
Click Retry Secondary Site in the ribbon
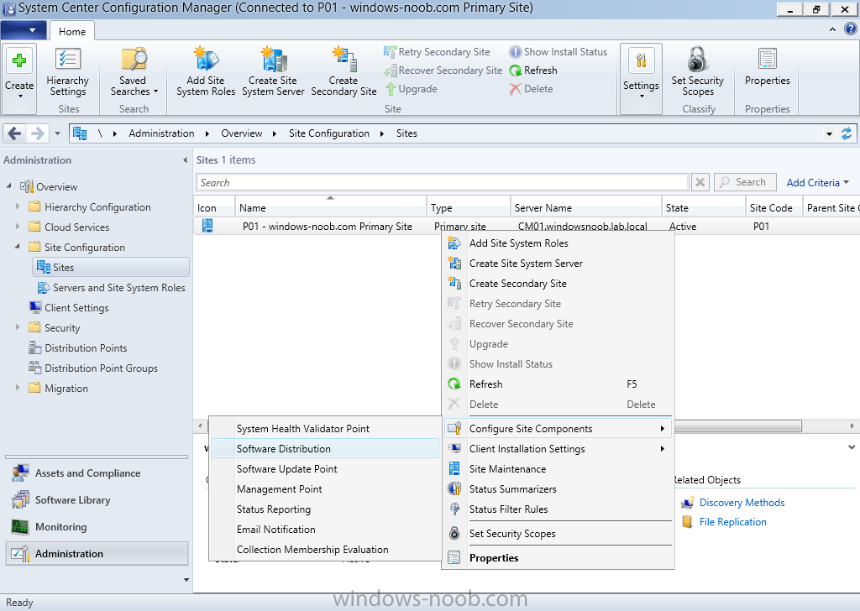pyautogui.click(x=437, y=52)
